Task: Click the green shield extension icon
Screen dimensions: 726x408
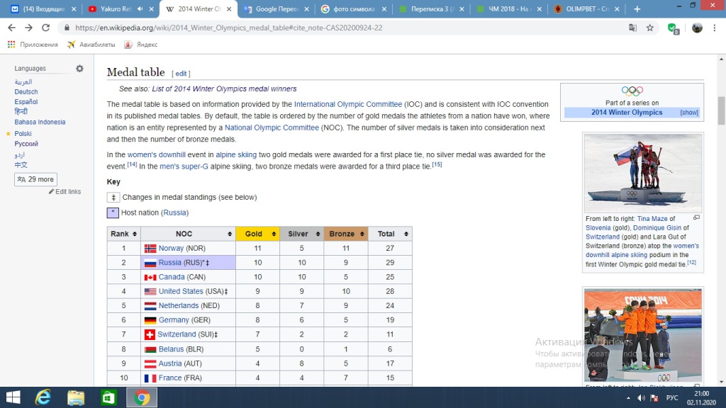Action: tap(674, 28)
